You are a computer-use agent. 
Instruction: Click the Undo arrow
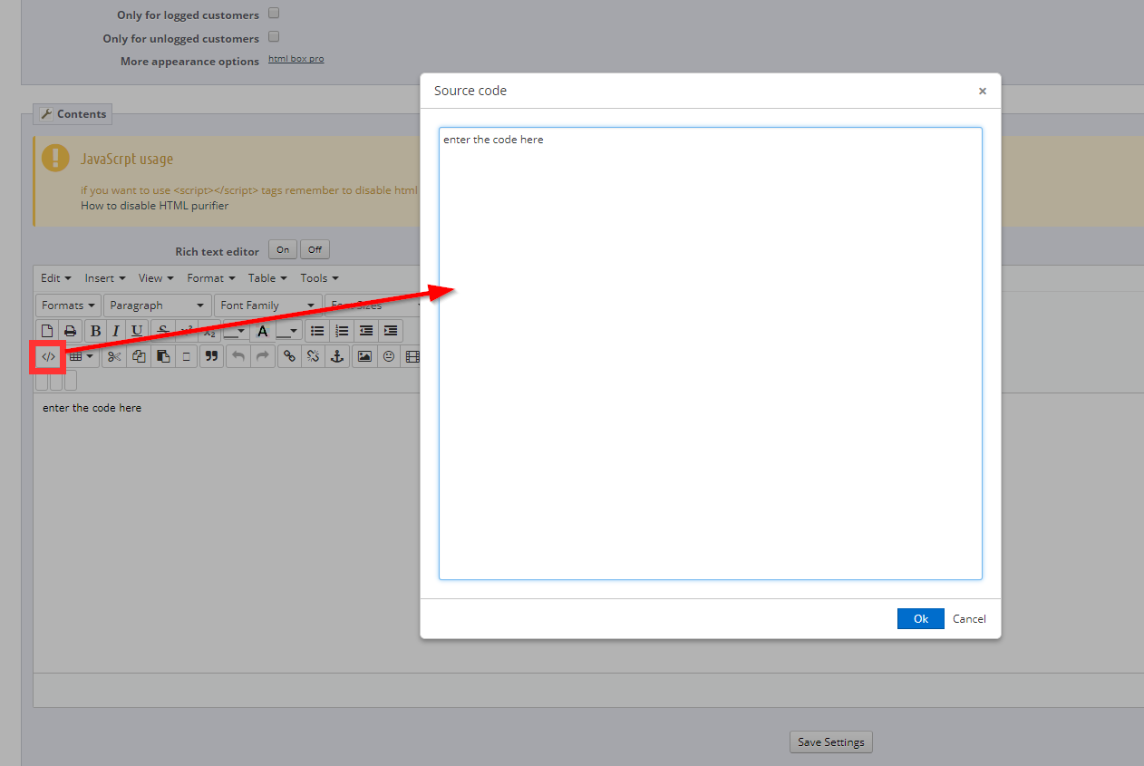click(238, 356)
